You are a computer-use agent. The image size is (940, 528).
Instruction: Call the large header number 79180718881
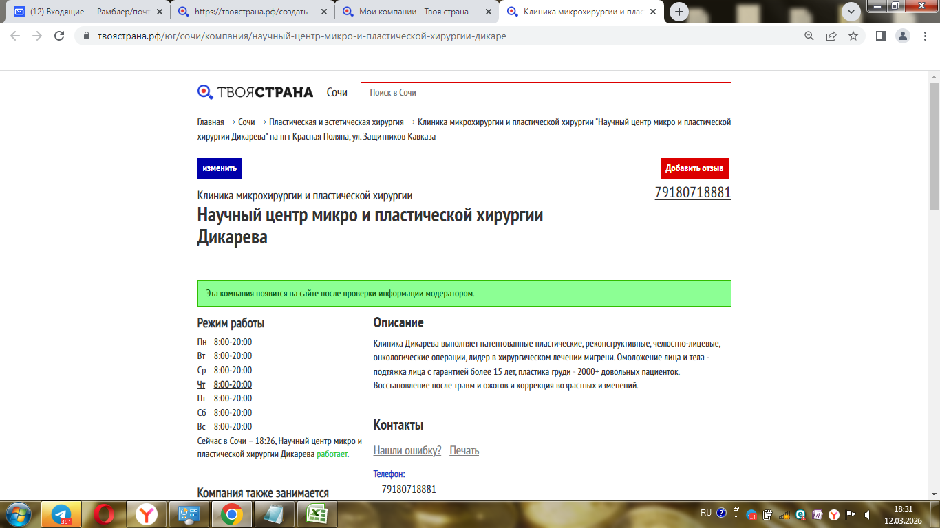pyautogui.click(x=693, y=193)
